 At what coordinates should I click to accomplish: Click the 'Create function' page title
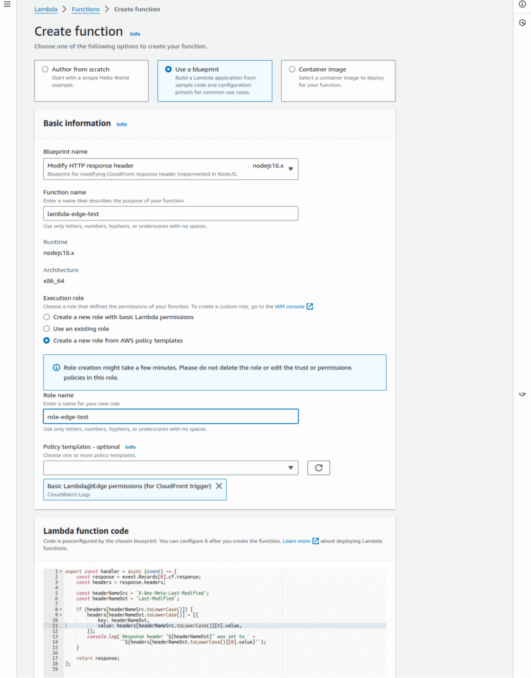(79, 32)
